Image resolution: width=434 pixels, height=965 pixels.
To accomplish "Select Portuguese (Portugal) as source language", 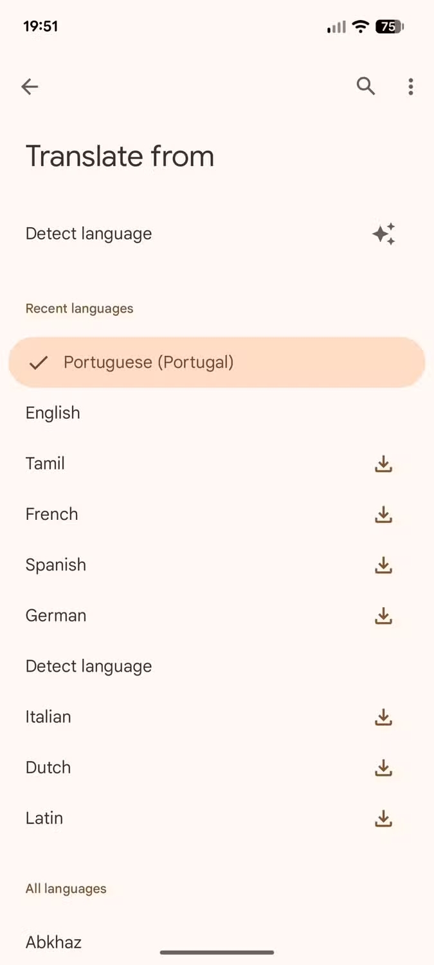I will pos(149,362).
